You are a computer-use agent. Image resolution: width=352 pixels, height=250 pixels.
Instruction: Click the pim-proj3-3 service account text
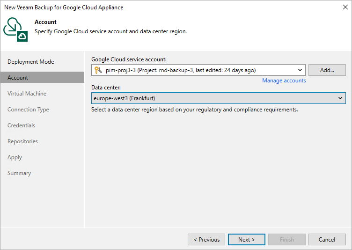(181, 70)
